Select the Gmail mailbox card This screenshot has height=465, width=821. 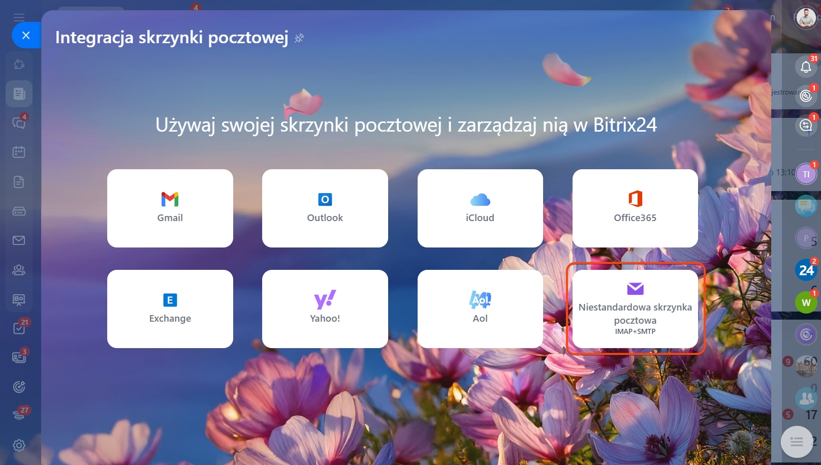point(170,208)
